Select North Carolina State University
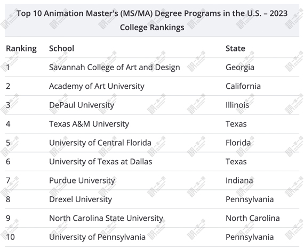This screenshot has height=250, width=304. [106, 218]
